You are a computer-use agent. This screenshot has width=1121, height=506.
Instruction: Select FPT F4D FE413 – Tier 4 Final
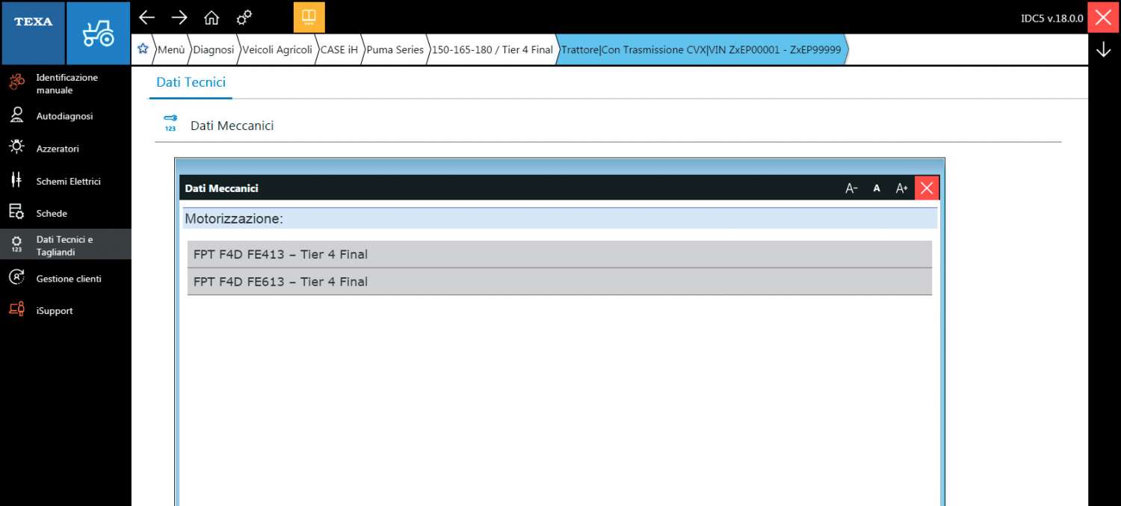tap(560, 254)
